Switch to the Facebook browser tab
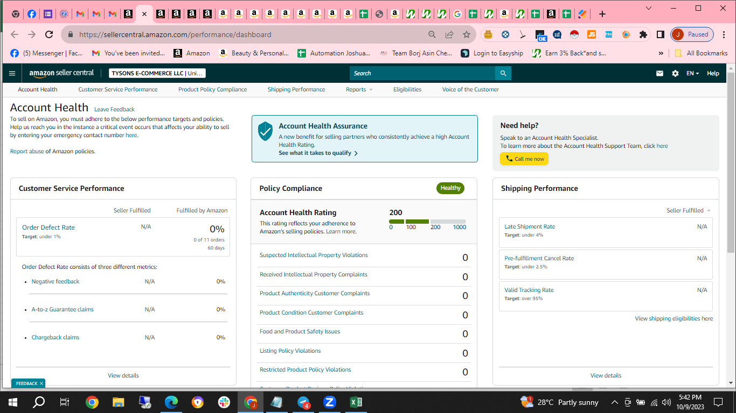The width and height of the screenshot is (736, 413). click(32, 14)
